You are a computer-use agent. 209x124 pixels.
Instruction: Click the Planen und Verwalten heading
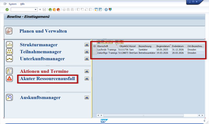(x=43, y=31)
